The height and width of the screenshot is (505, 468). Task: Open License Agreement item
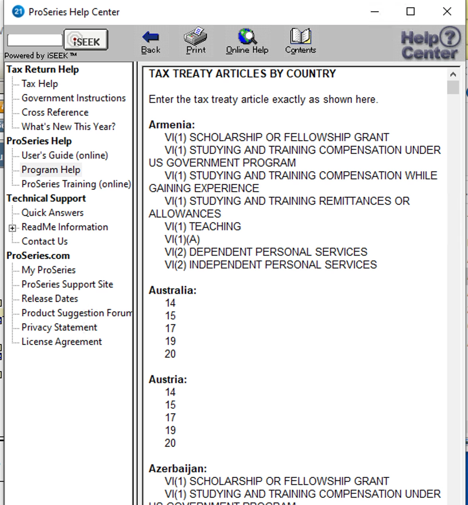pos(62,342)
